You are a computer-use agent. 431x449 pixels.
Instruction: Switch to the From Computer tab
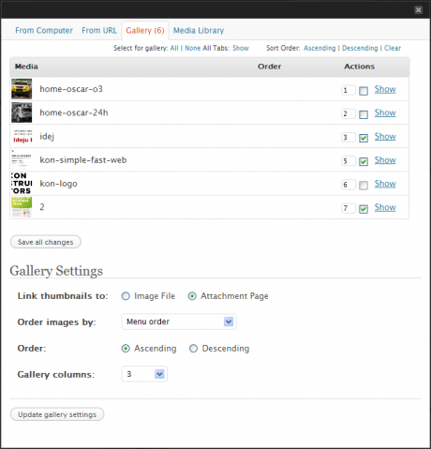pyautogui.click(x=44, y=31)
